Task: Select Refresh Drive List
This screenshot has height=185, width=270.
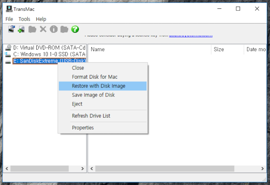Action: (x=103, y=116)
